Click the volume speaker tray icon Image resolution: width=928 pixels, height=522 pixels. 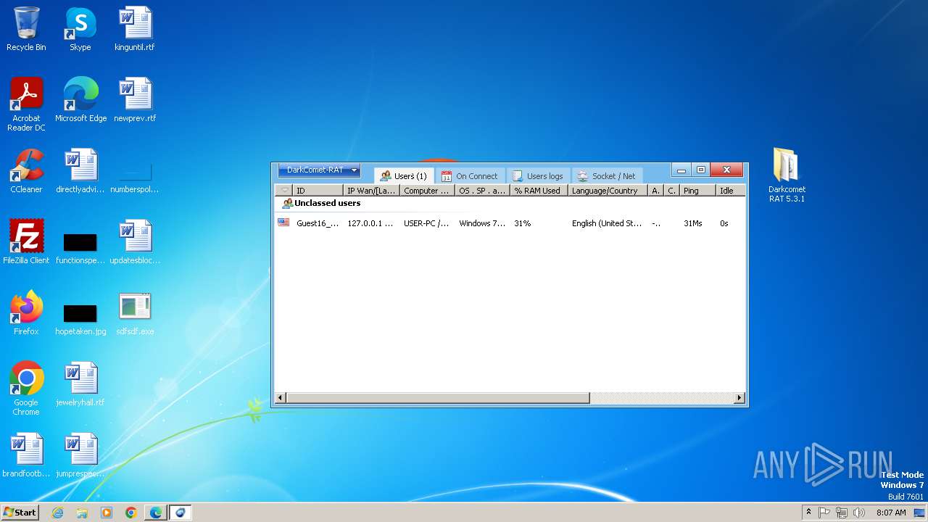click(859, 513)
